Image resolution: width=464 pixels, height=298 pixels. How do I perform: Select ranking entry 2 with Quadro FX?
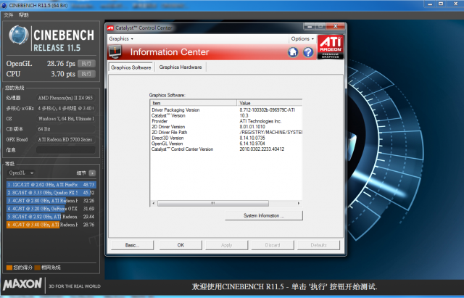(51, 193)
